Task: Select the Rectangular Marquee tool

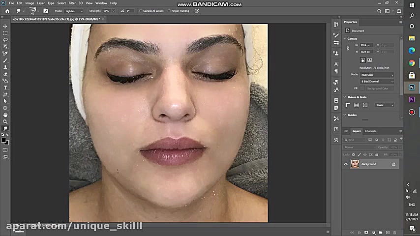Action: pyautogui.click(x=5, y=33)
